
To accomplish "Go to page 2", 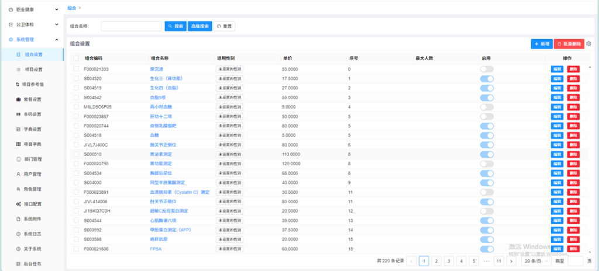I will (436, 261).
